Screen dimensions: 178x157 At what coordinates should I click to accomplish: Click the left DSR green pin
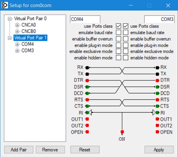pyautogui.click(x=87, y=87)
